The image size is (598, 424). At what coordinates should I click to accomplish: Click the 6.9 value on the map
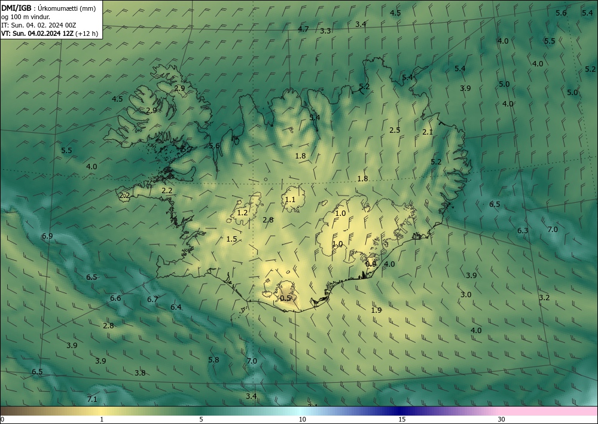[x=47, y=236]
